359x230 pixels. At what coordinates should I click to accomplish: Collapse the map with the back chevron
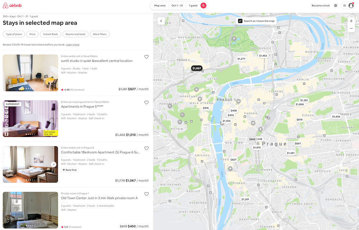[161, 21]
